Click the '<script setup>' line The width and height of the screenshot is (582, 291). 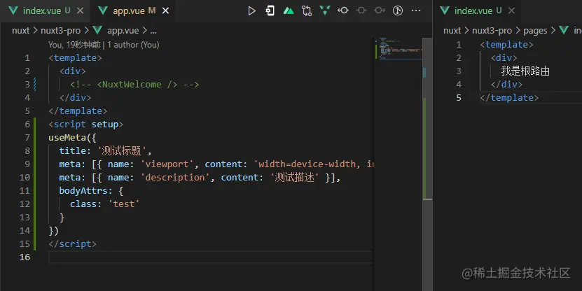[85, 125]
